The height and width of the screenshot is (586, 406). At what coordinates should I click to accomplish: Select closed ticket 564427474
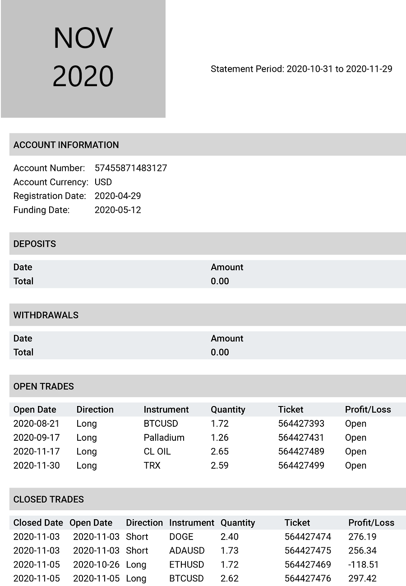pyautogui.click(x=308, y=537)
